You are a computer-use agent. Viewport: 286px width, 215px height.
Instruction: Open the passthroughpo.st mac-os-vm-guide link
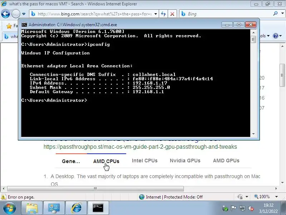pos(140,147)
